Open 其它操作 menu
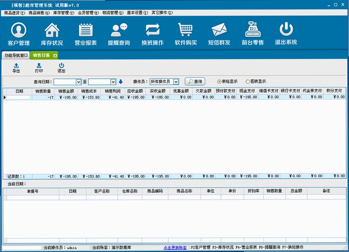 [162, 13]
